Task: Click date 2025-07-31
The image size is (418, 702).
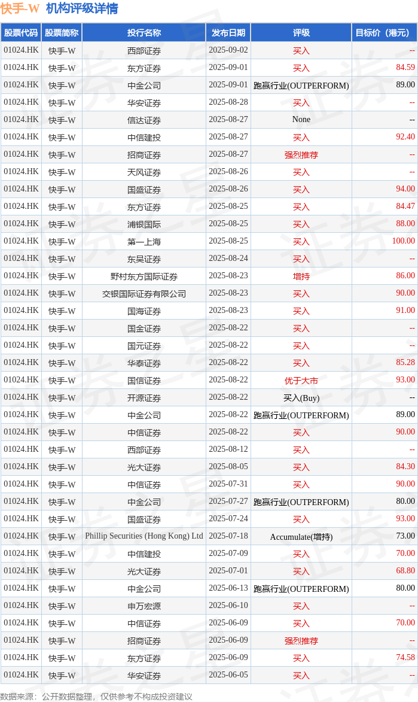Action: [228, 484]
